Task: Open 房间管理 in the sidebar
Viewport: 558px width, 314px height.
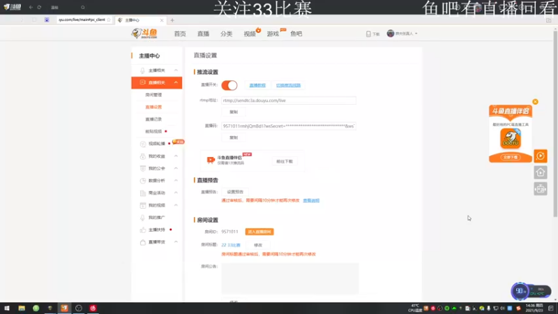Action: [153, 95]
